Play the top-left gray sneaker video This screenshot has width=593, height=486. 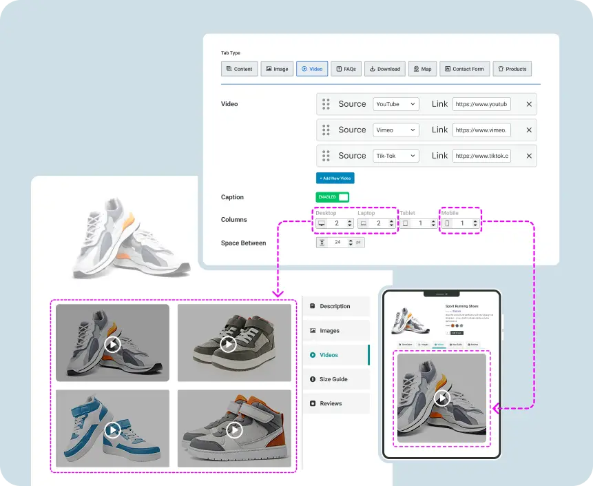[x=113, y=343]
